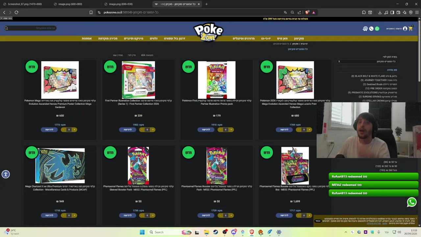This screenshot has width=421, height=237.
Task: Open the browser downloads icon
Action: (x=380, y=12)
